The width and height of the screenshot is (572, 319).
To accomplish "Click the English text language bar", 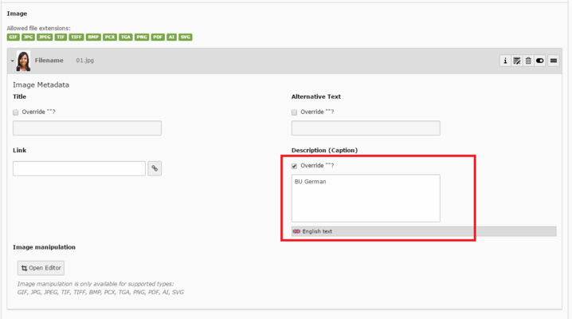I will point(422,231).
